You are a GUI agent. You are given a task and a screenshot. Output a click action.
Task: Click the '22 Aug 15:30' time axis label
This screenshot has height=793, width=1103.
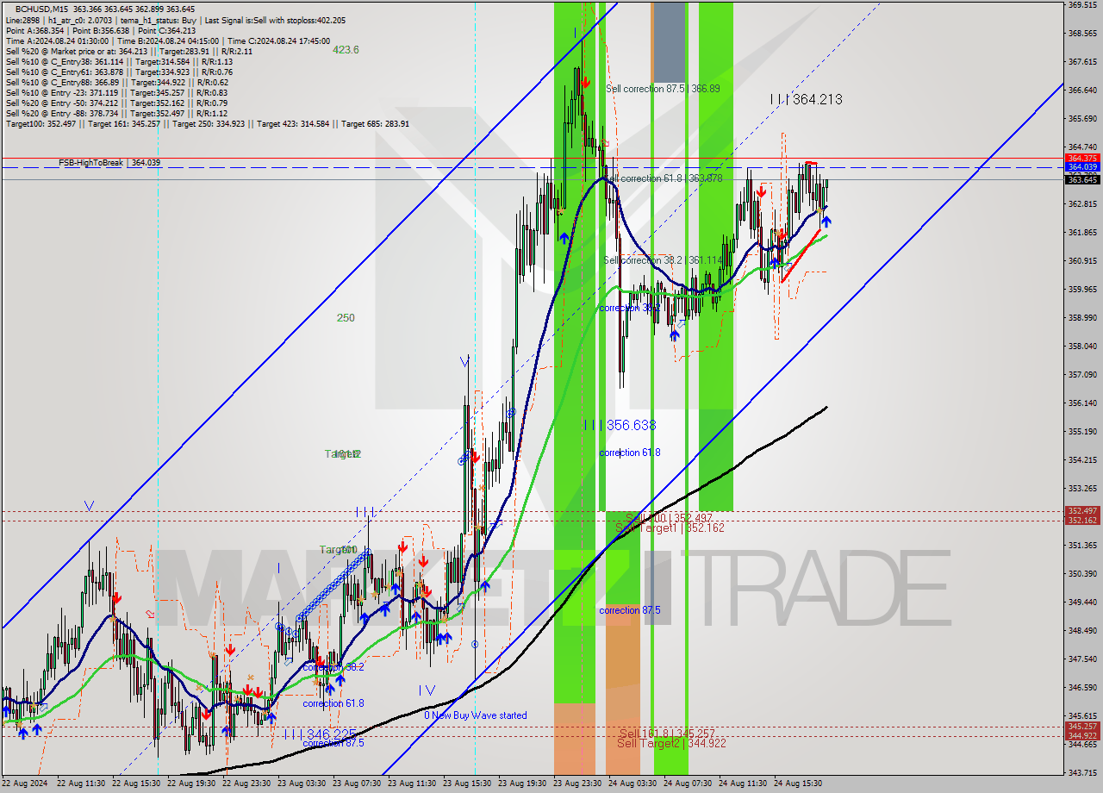[138, 784]
